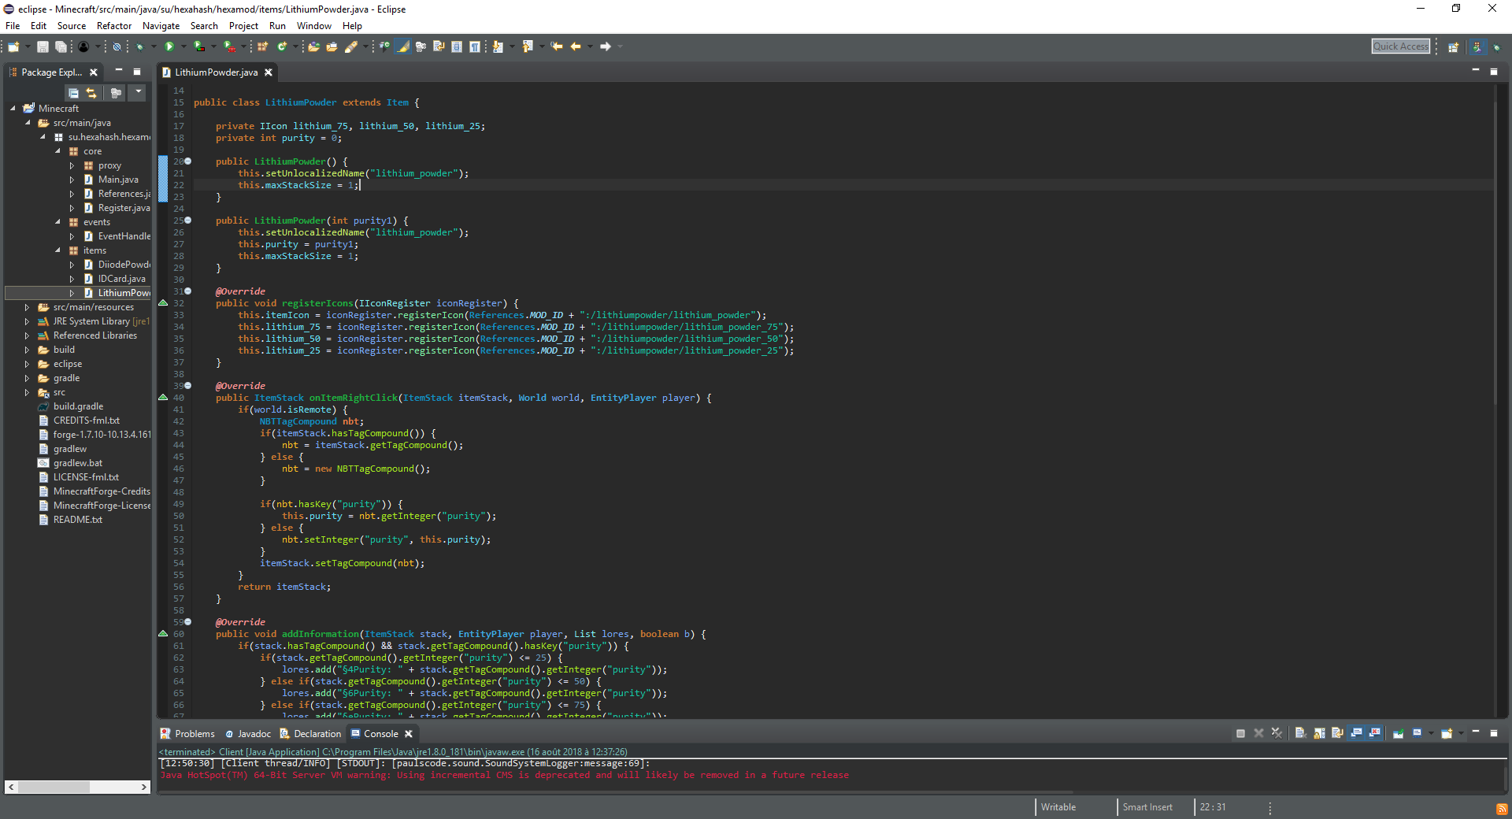The image size is (1512, 819).
Task: Click the Save icon in the toolbar
Action: [43, 46]
